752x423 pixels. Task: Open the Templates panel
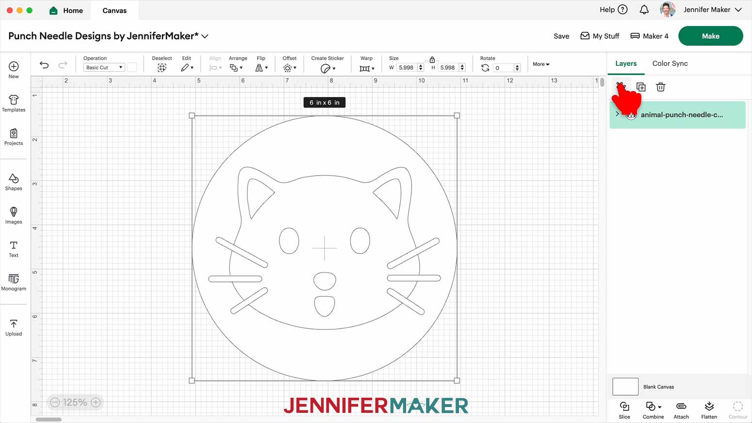14,103
